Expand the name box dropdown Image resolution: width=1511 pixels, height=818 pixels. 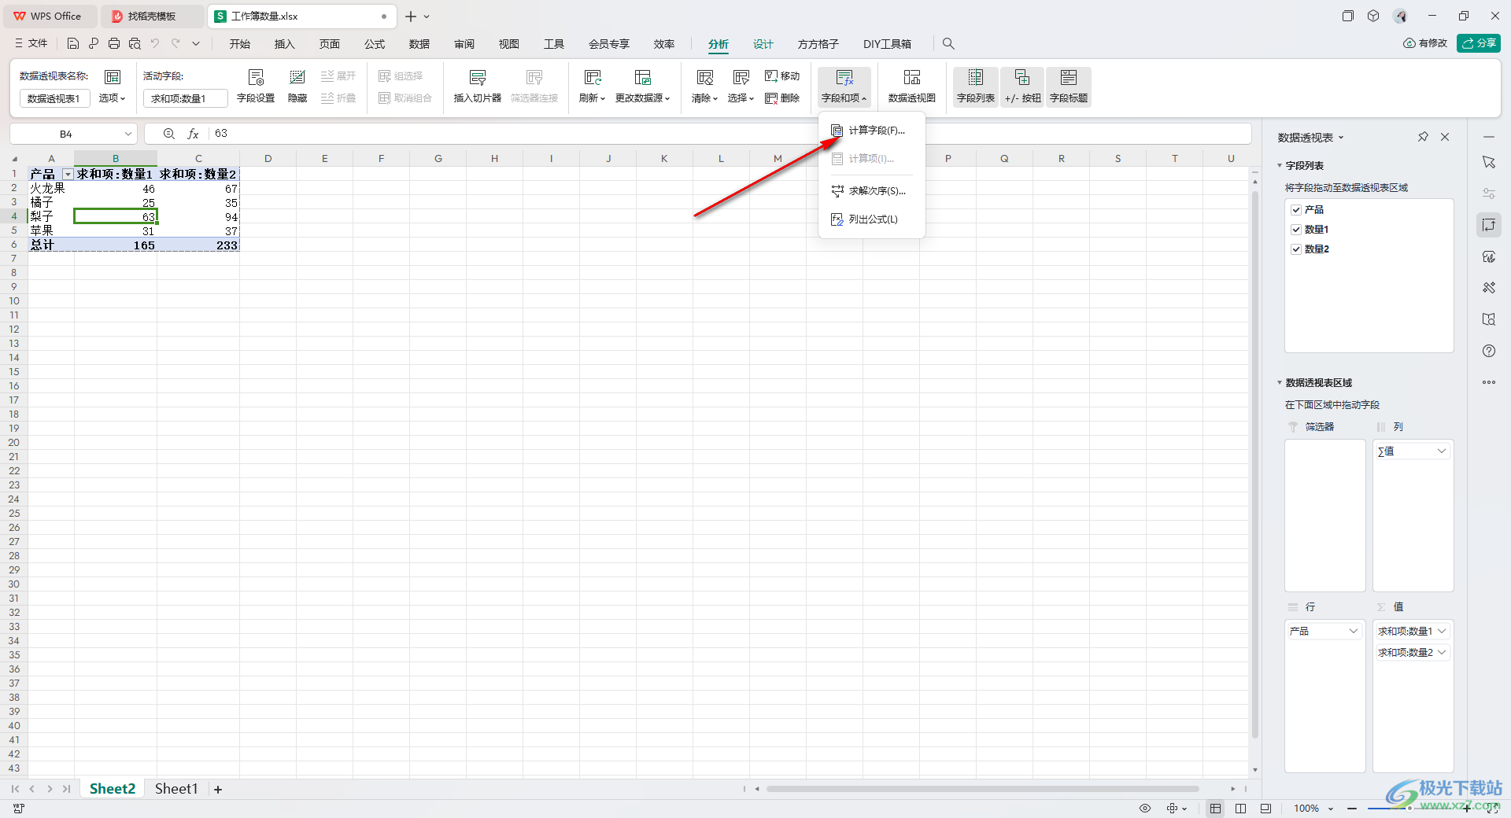tap(127, 134)
